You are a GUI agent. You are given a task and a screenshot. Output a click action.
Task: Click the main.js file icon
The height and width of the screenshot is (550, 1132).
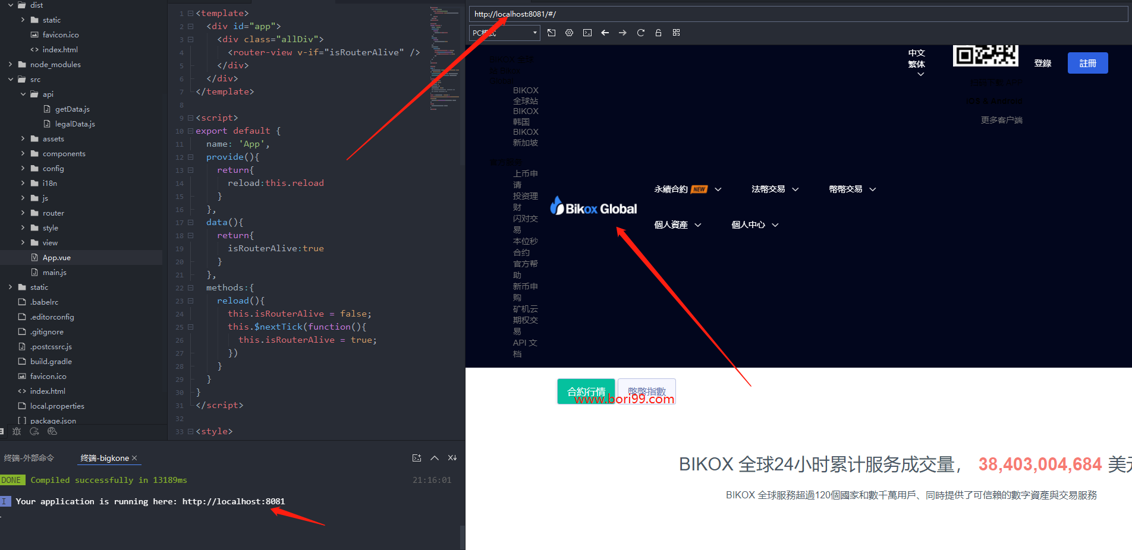[34, 273]
